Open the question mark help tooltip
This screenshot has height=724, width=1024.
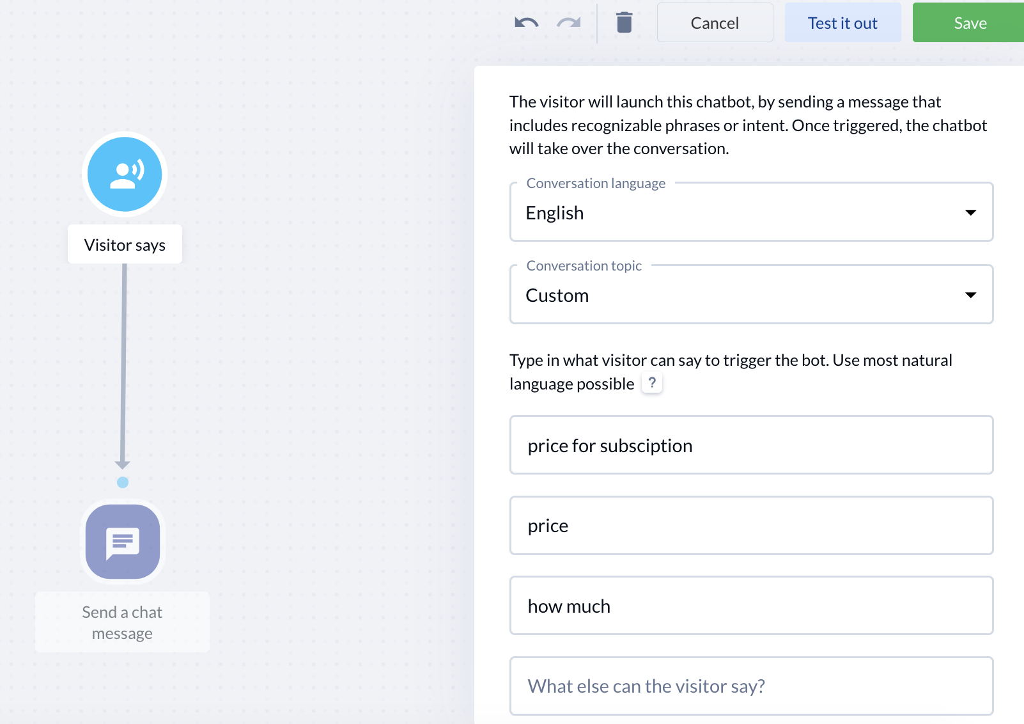click(652, 382)
